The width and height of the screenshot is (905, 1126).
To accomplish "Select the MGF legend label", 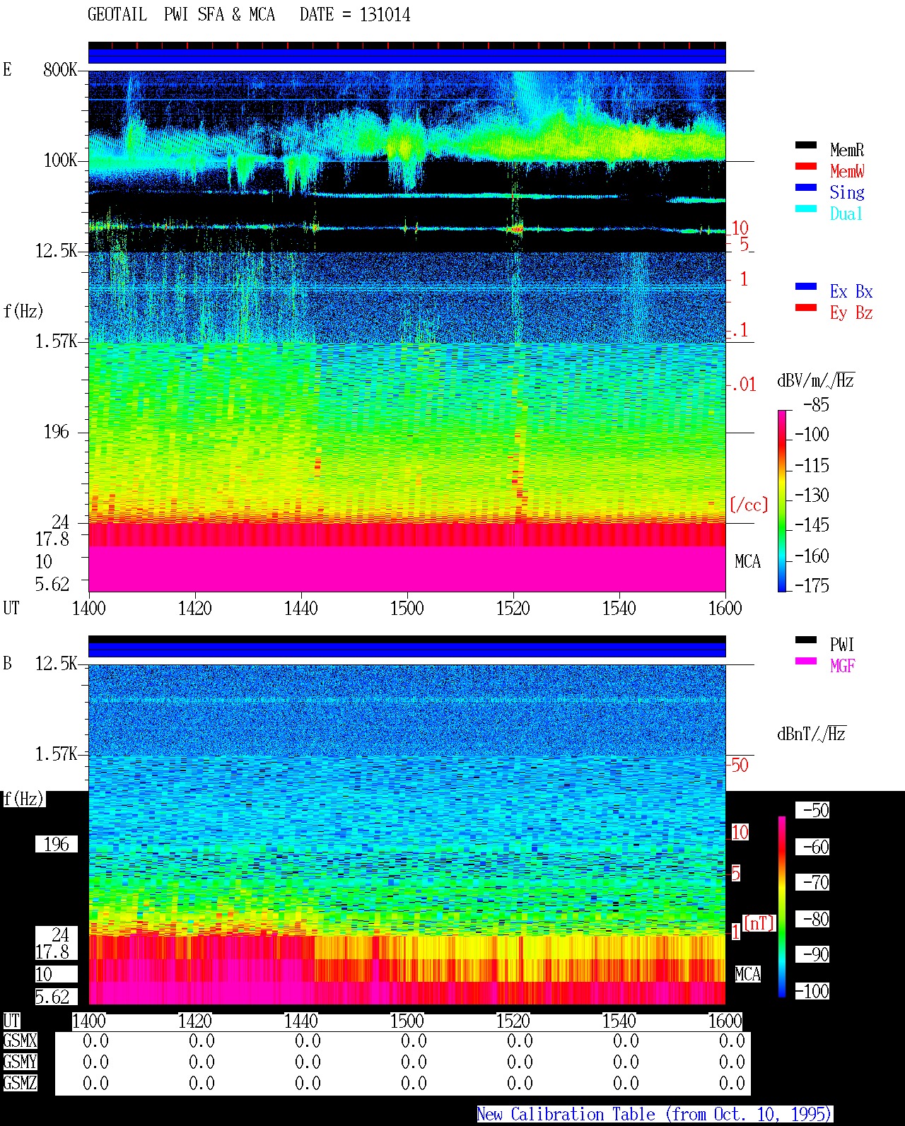I will (x=843, y=666).
